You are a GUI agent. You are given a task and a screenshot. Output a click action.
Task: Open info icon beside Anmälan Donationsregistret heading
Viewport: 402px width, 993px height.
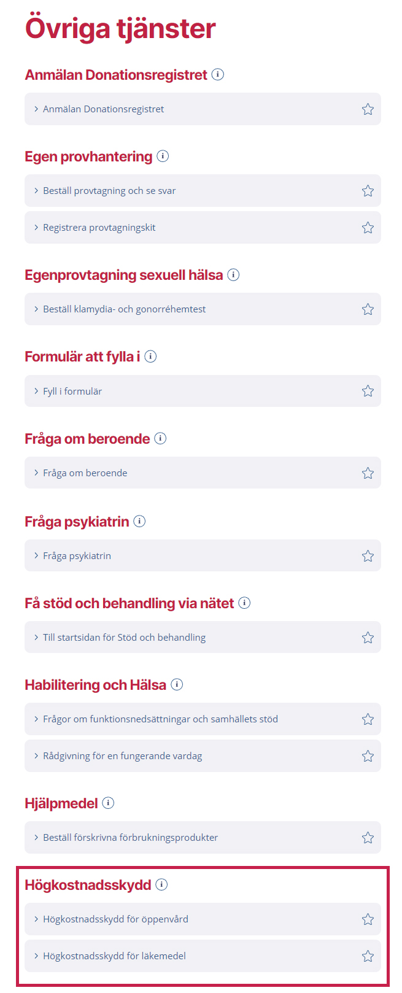click(218, 75)
